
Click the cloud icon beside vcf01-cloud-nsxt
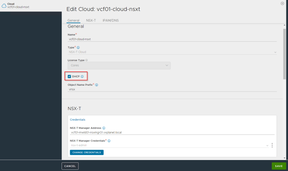(x=4, y=6)
